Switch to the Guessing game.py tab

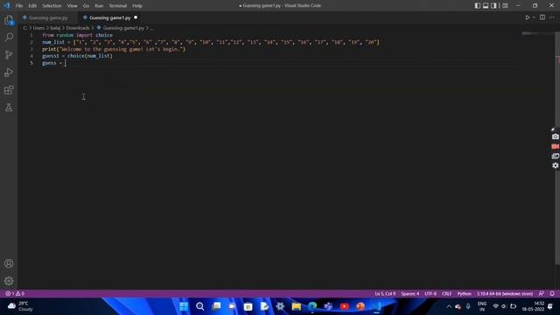[48, 17]
